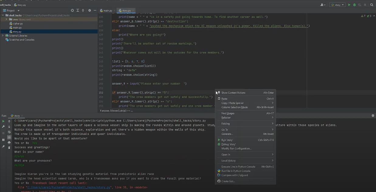Click Pin Tab icon in Run panel
Screen dimensions: 376x192
[3, 147]
